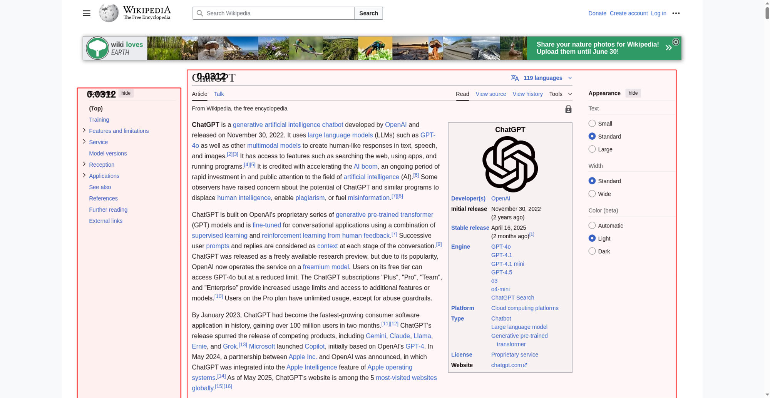
Task: Select Light color mode
Action: click(592, 238)
